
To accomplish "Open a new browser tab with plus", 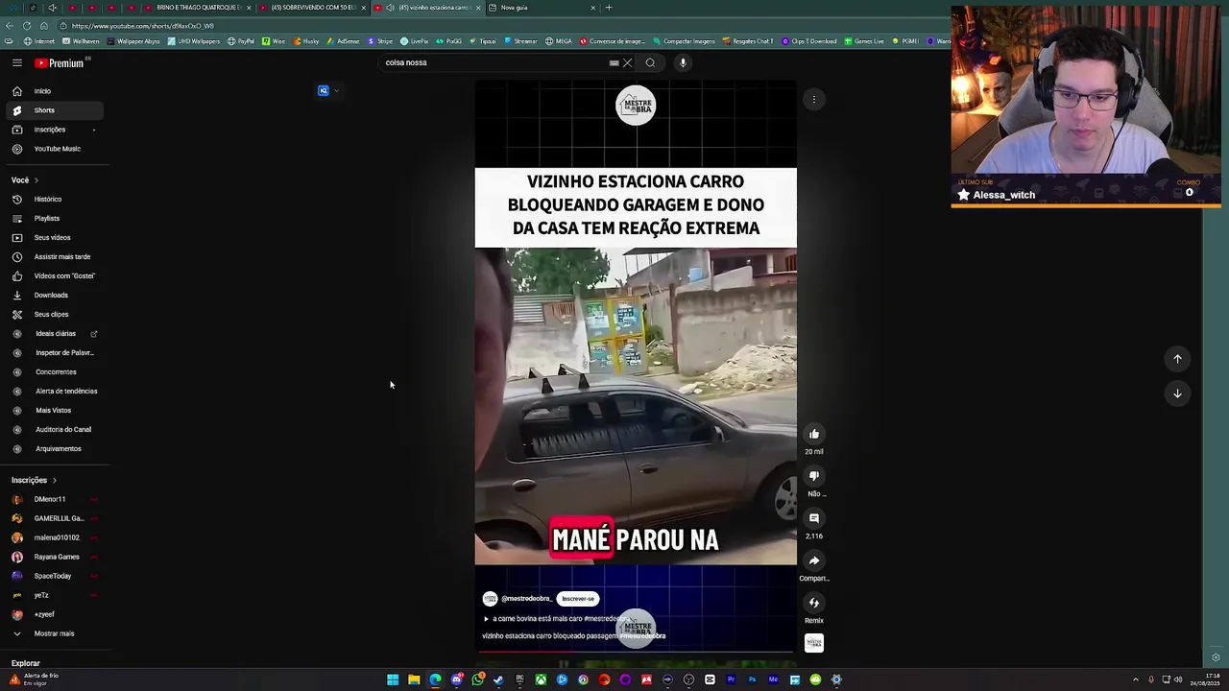I will [x=609, y=8].
